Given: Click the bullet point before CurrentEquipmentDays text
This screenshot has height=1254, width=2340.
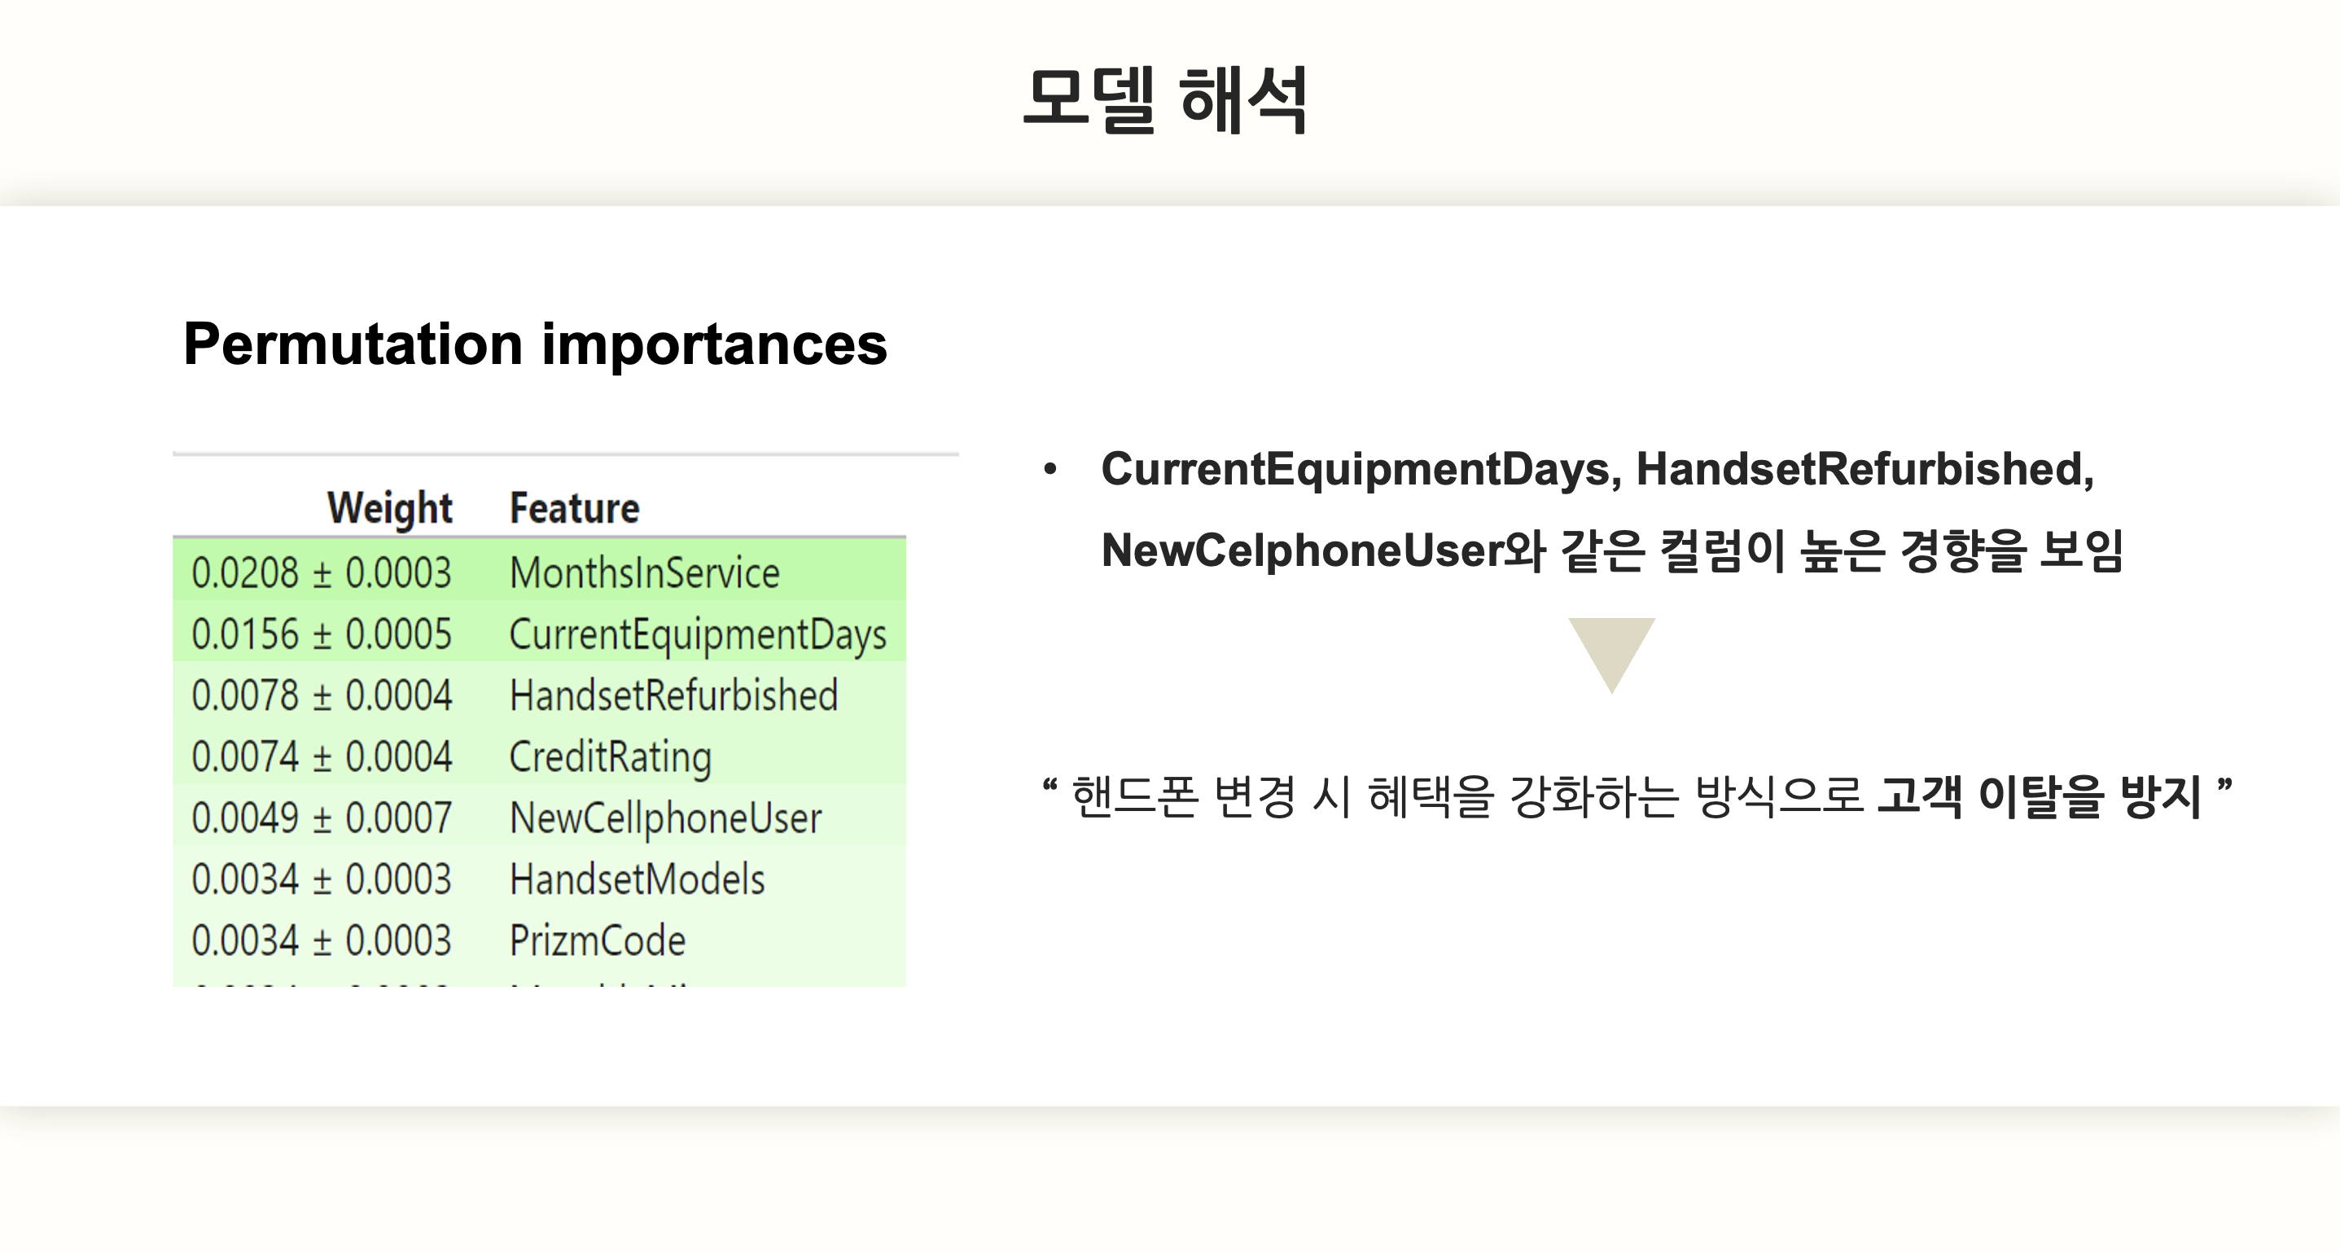Looking at the screenshot, I should (1050, 469).
